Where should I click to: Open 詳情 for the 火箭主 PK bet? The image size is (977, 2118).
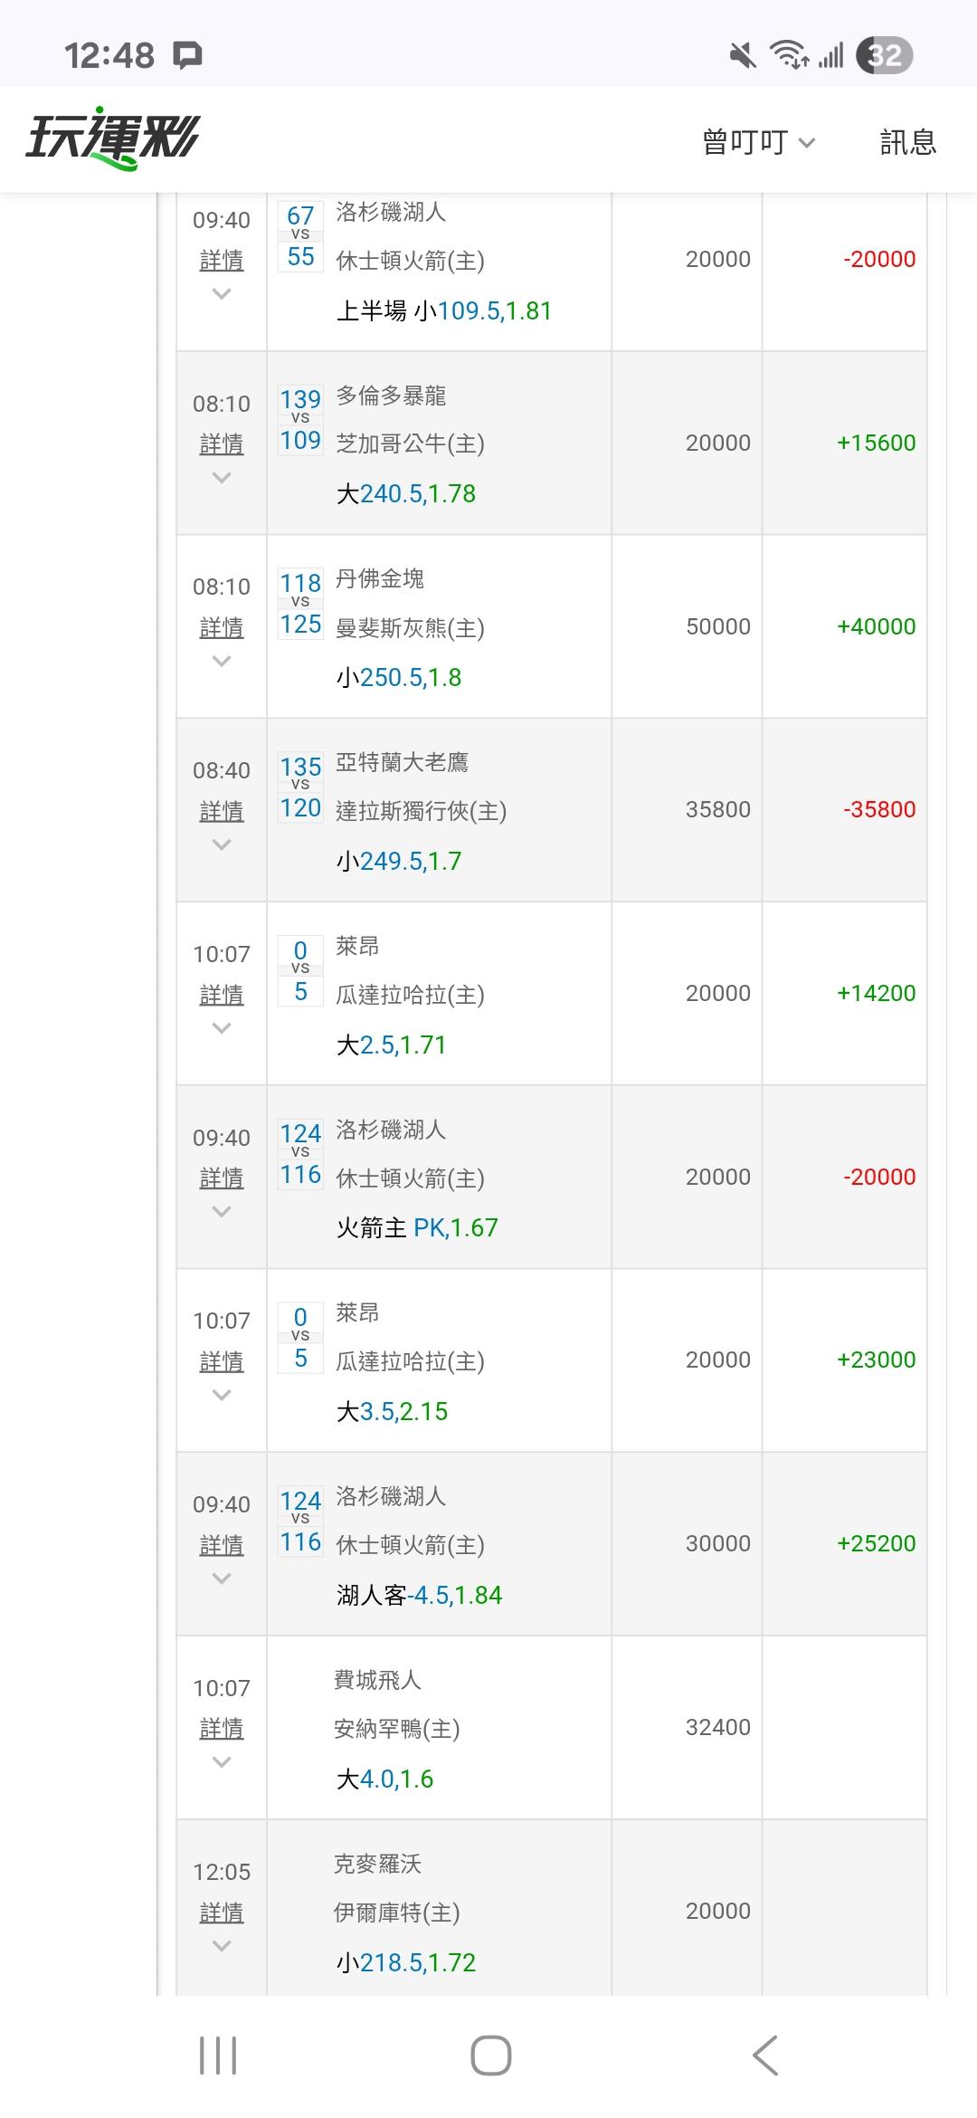click(x=222, y=1178)
